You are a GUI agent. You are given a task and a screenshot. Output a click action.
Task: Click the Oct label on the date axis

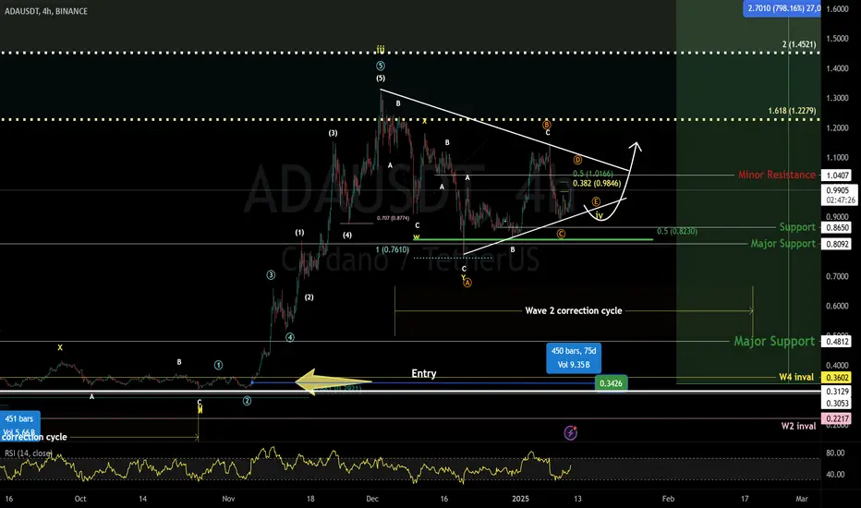click(80, 499)
